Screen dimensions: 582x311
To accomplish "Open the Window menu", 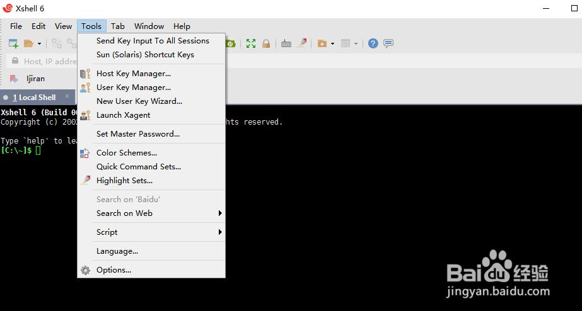I will click(149, 26).
